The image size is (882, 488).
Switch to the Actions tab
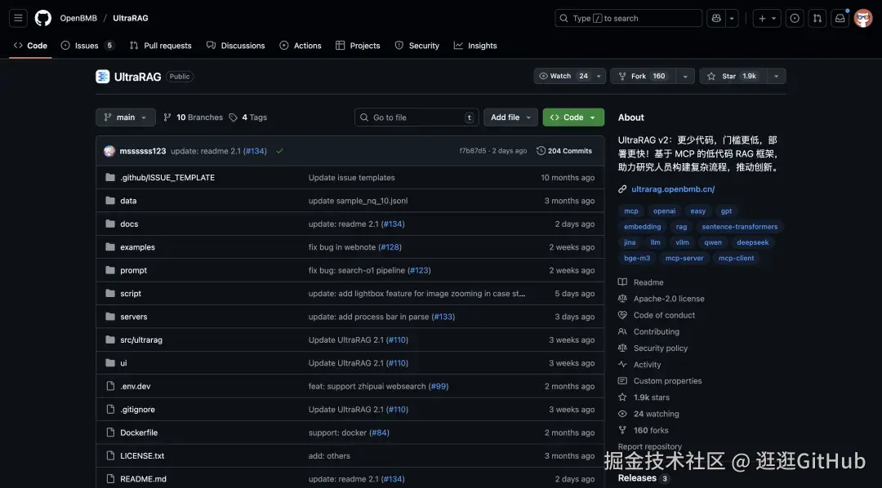tap(301, 46)
